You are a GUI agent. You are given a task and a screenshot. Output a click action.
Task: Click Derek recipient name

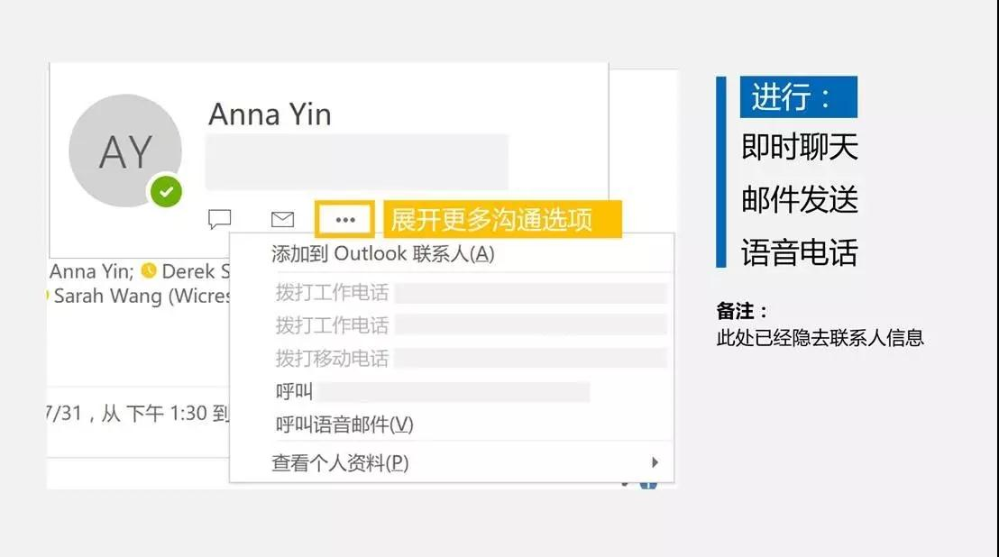coord(195,272)
